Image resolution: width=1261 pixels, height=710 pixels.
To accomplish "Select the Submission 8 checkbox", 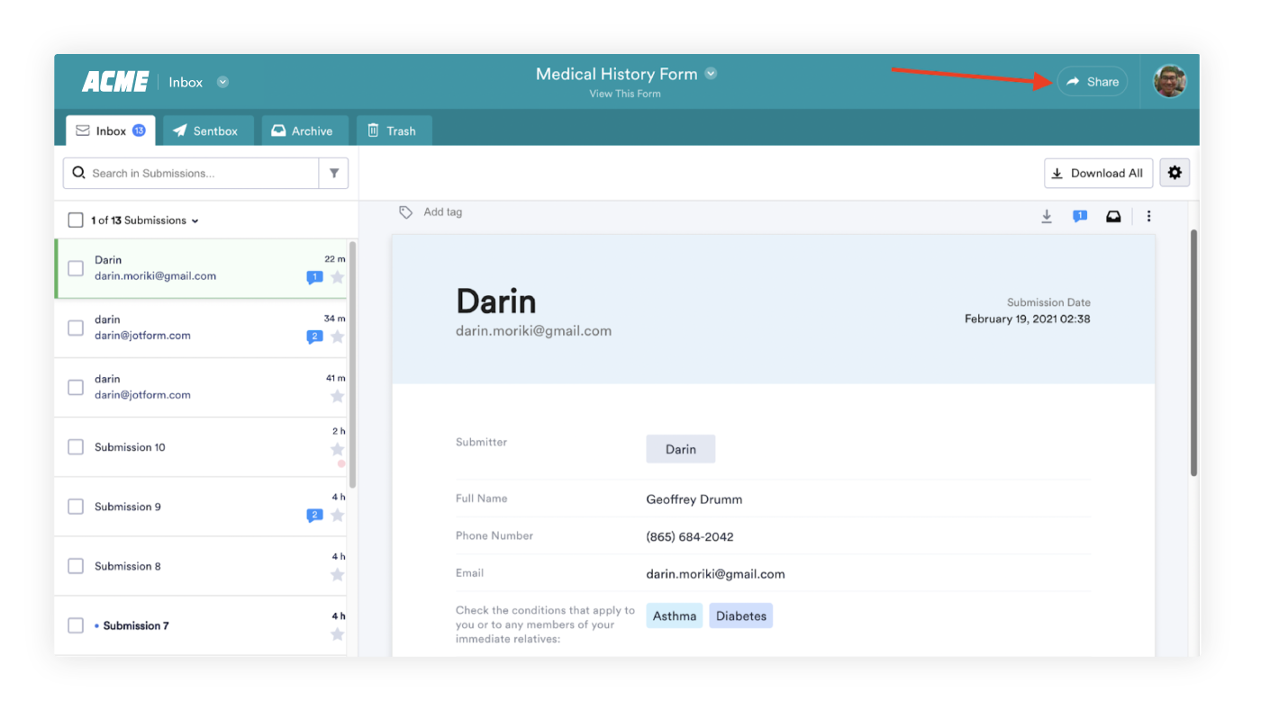I will point(76,566).
